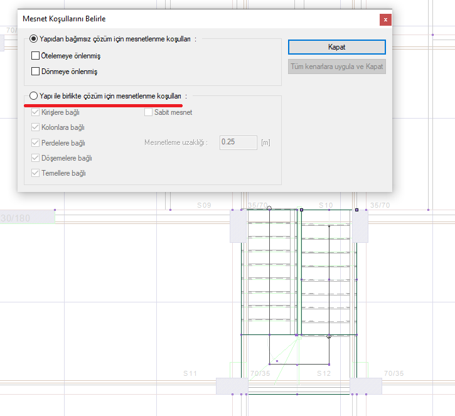Toggle the "Kolonlara bağlı" checkbox
The image size is (455, 416).
tap(36, 127)
